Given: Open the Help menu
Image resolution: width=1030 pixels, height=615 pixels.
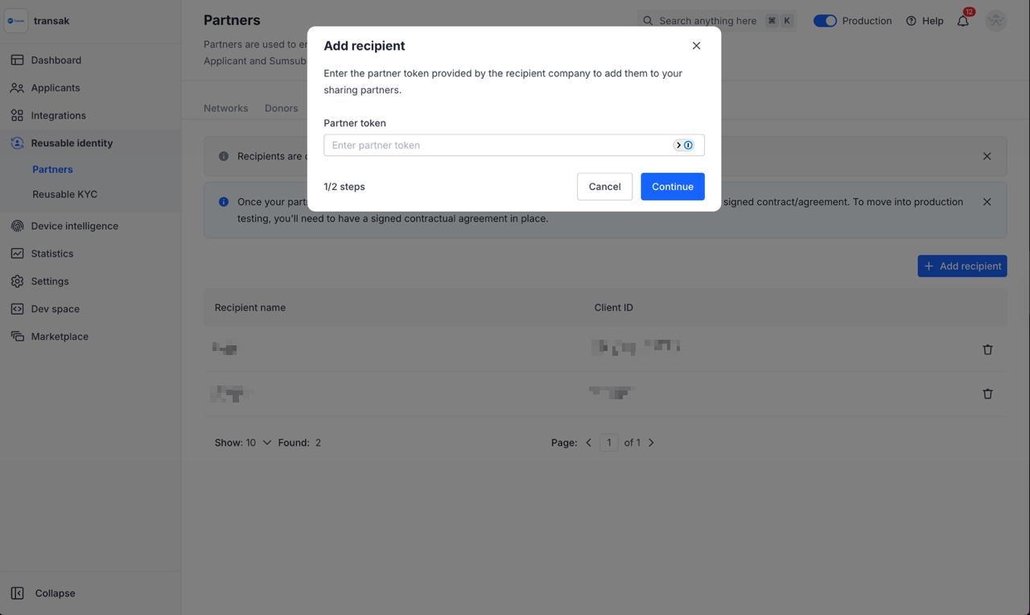Looking at the screenshot, I should pos(925,21).
